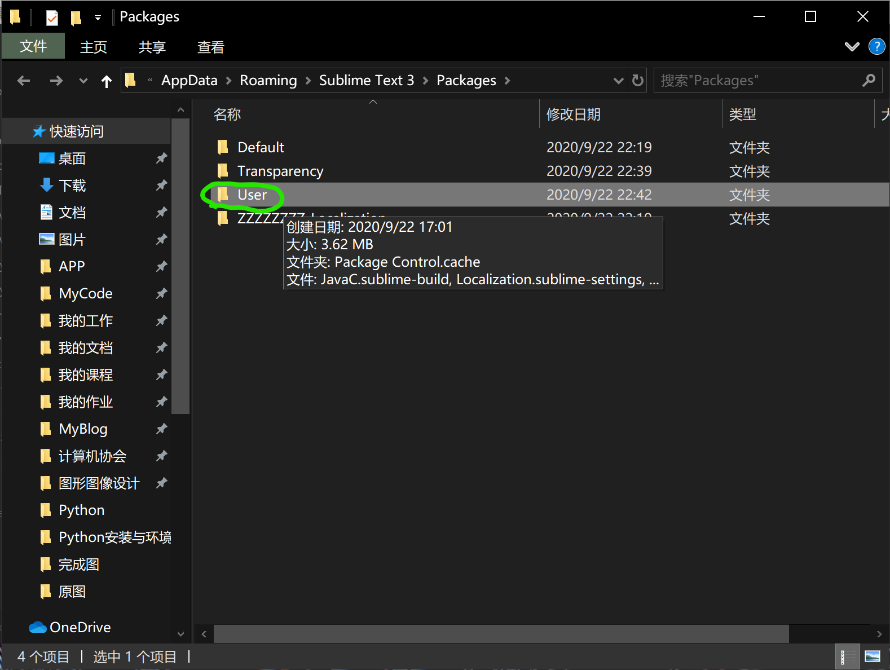Select the User folder
The image size is (890, 670).
tap(252, 195)
